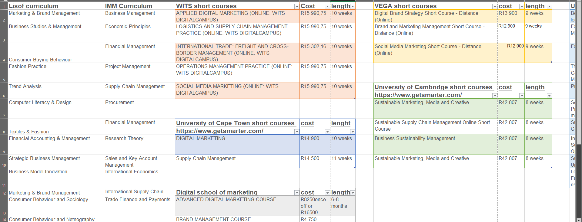Select the 'R8250once off or R16500' cell
The width and height of the screenshot is (582, 222).
[315, 206]
